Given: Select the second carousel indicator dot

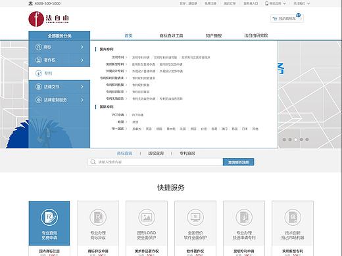Looking at the screenshot, I should (x=290, y=139).
